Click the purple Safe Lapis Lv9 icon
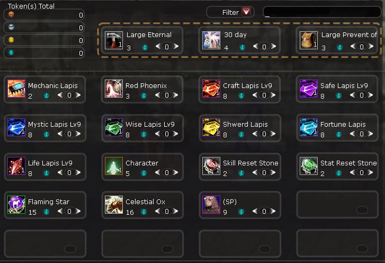This screenshot has width=385, height=263. (x=309, y=89)
